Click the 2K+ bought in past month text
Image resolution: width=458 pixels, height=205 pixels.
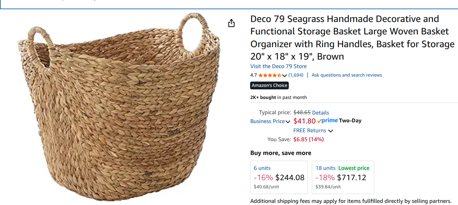click(278, 97)
